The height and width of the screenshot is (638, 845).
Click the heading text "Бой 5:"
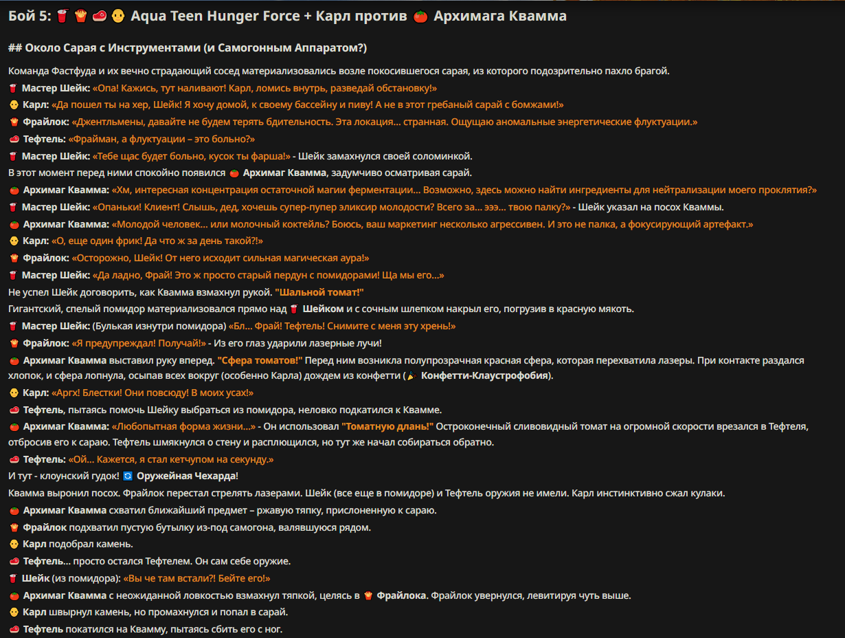pos(30,16)
